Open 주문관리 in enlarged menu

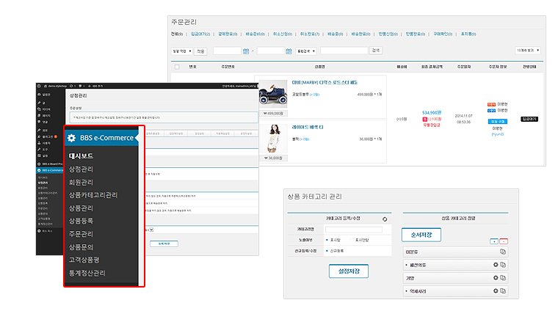[x=81, y=234]
